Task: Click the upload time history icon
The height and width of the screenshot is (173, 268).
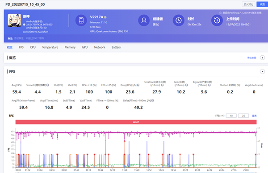Action: pyautogui.click(x=217, y=21)
